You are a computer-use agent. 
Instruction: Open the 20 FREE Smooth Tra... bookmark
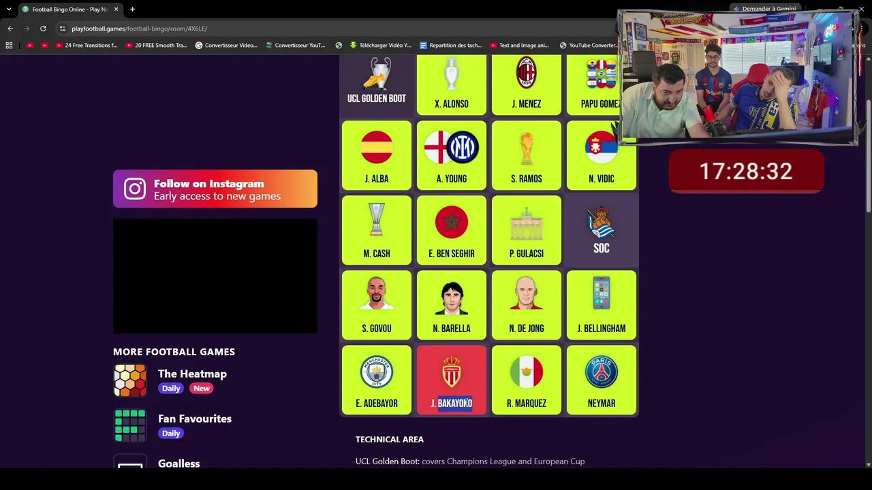(156, 46)
